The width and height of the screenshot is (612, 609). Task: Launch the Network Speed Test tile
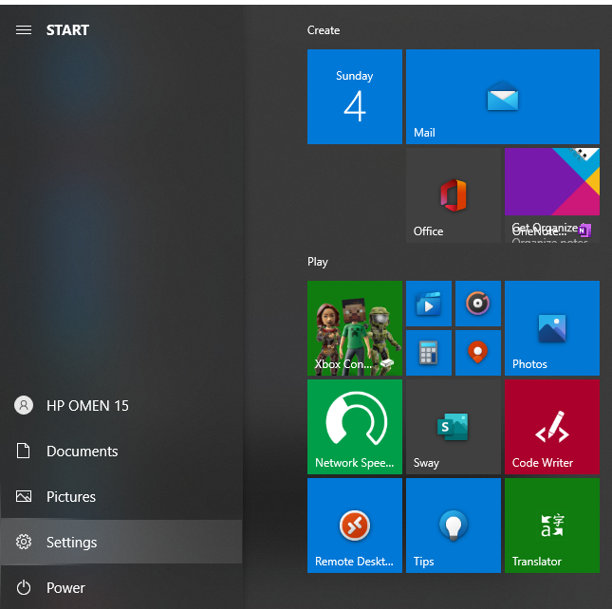point(354,426)
